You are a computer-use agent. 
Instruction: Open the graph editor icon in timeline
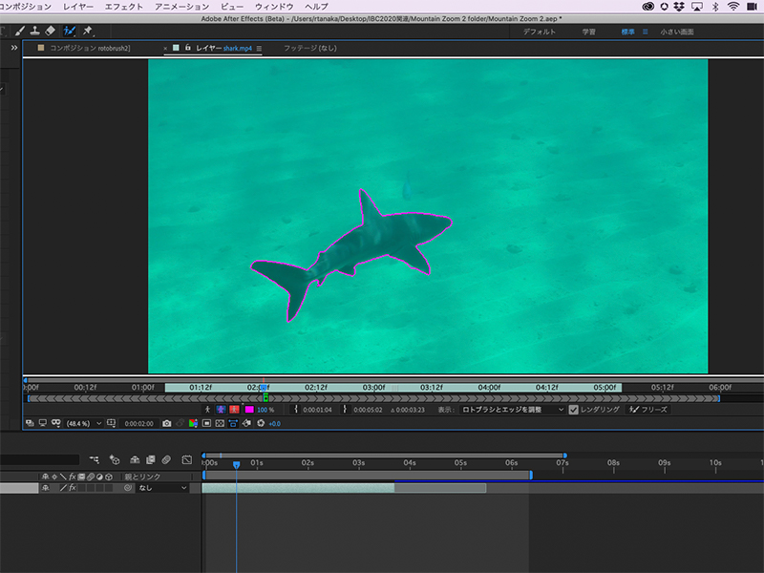tap(186, 459)
